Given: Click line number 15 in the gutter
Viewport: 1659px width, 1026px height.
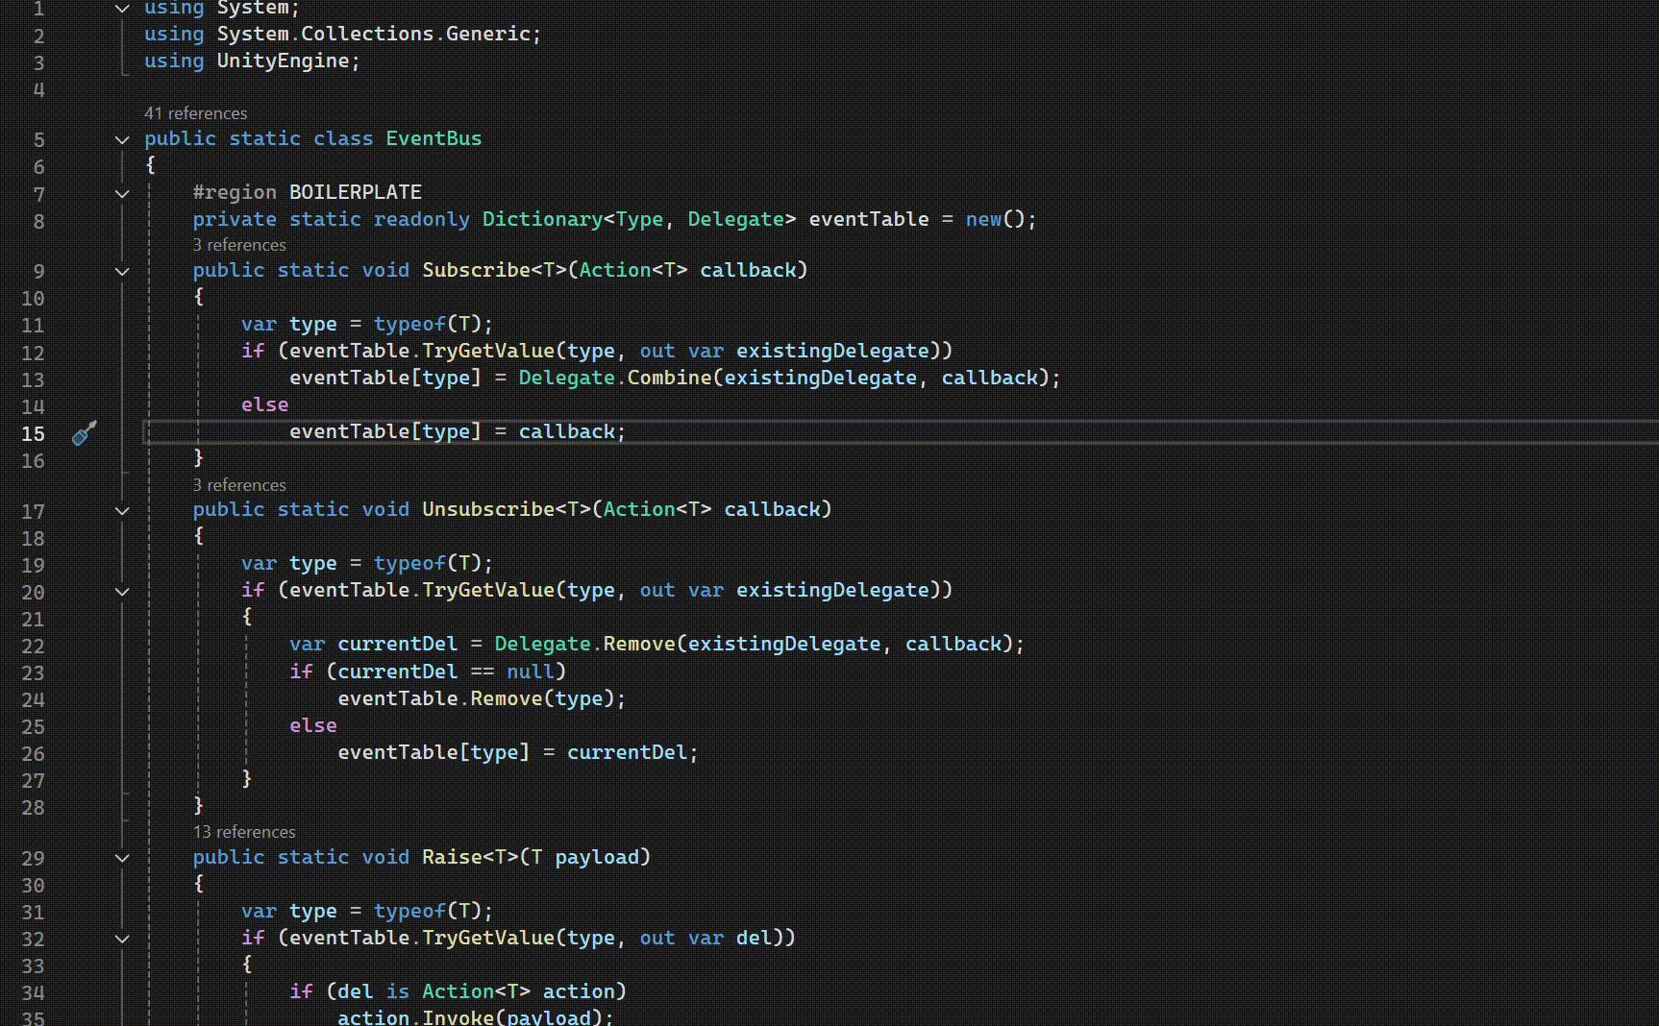Looking at the screenshot, I should 34,433.
